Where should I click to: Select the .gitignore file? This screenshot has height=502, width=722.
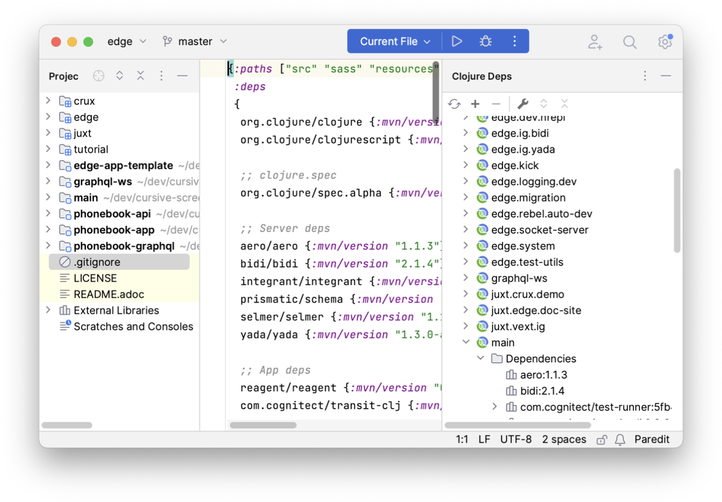point(119,262)
